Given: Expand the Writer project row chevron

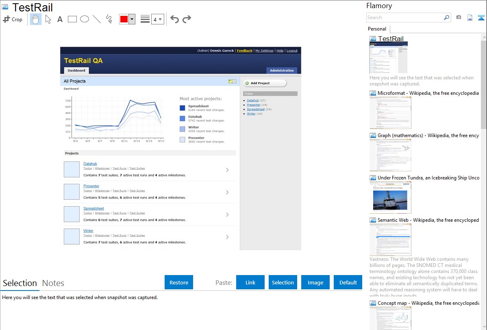Looking at the screenshot, I should pos(227,237).
